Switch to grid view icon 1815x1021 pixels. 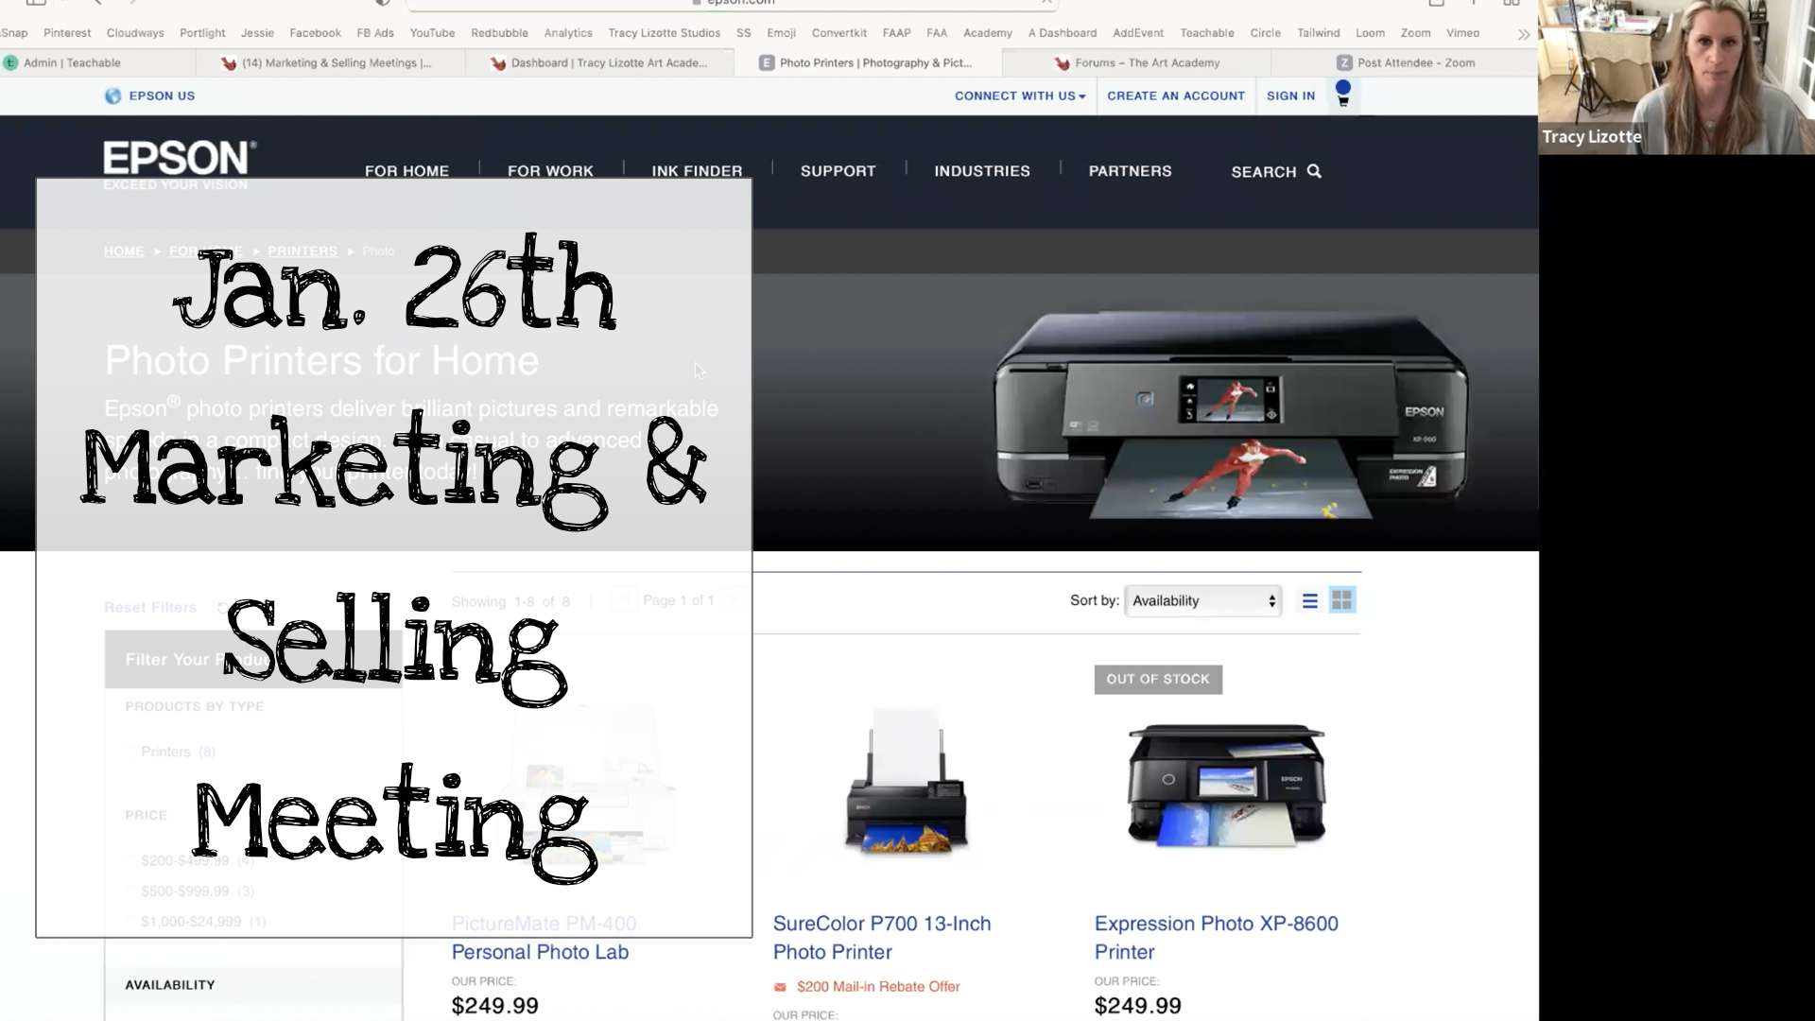click(1341, 600)
